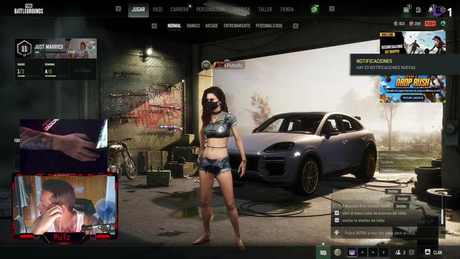Screen dimensions: 460x259
Task: Select suggested player [DMW]DMWDevil
Action: point(392,170)
